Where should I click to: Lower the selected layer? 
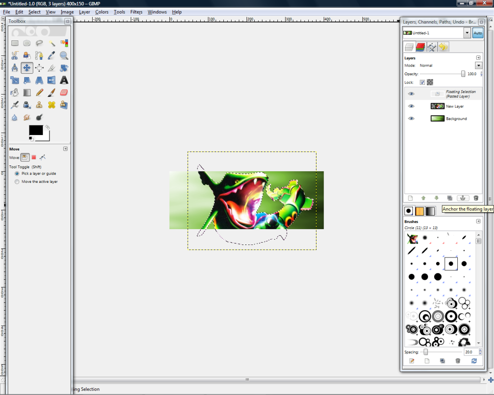point(436,198)
